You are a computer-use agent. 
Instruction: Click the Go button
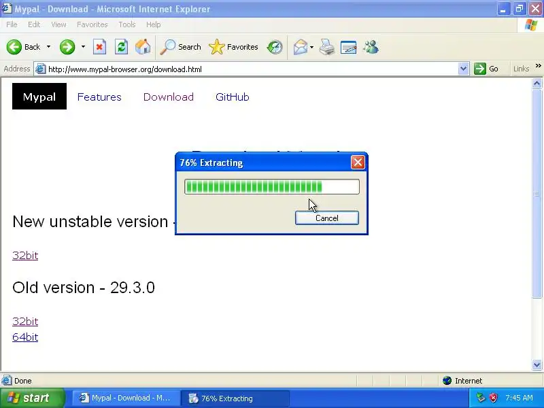click(x=486, y=69)
